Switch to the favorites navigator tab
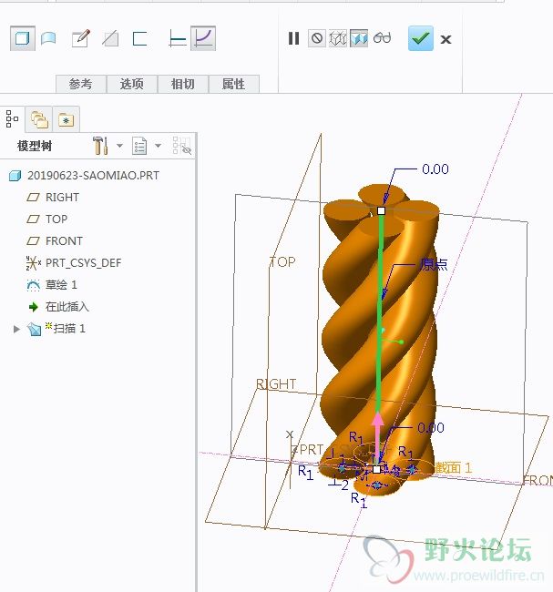Screen dimensions: 553x592 pos(67,119)
